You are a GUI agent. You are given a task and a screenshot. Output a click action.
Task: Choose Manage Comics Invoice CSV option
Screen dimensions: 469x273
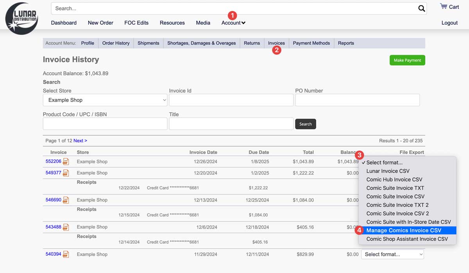coord(403,230)
